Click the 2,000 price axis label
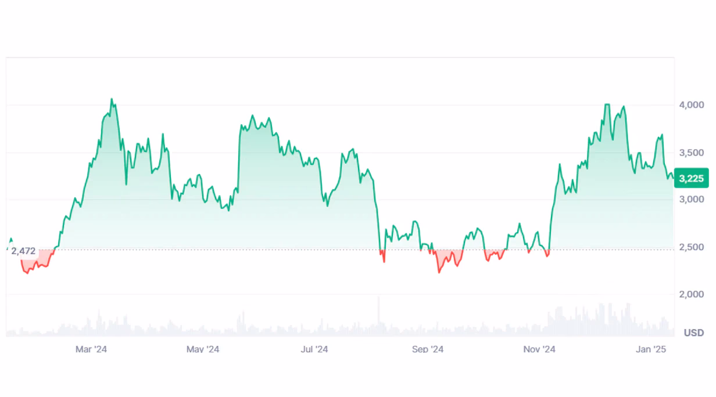Screen dimensions: 716x397 [x=692, y=294]
